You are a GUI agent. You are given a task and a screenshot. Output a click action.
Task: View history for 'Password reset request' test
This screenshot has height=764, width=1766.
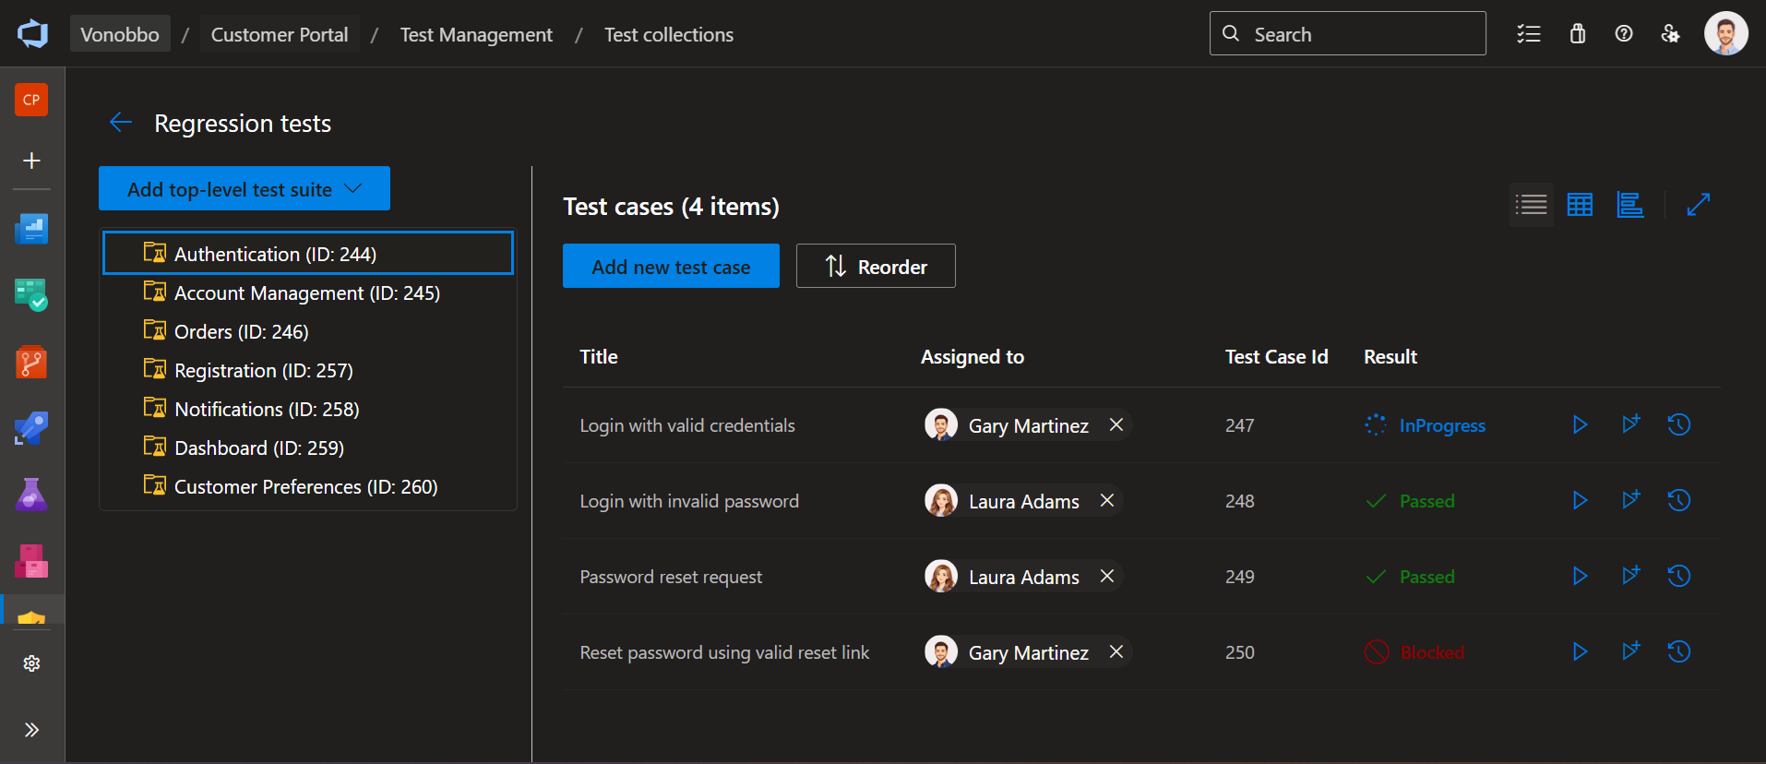pyautogui.click(x=1678, y=576)
